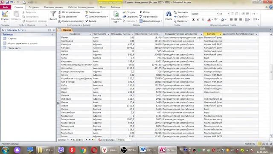Click the font color A button
Viewport: 273px width, 154px height.
(x=209, y=20)
